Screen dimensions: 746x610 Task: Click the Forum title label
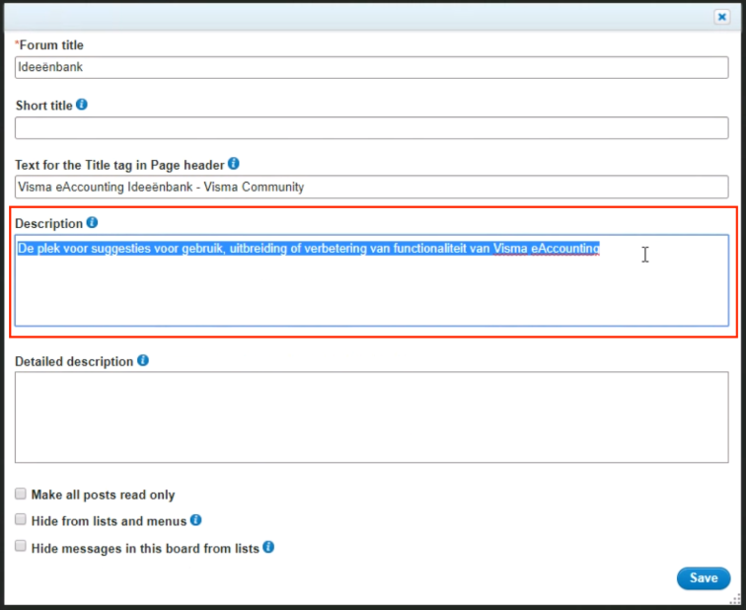point(49,45)
